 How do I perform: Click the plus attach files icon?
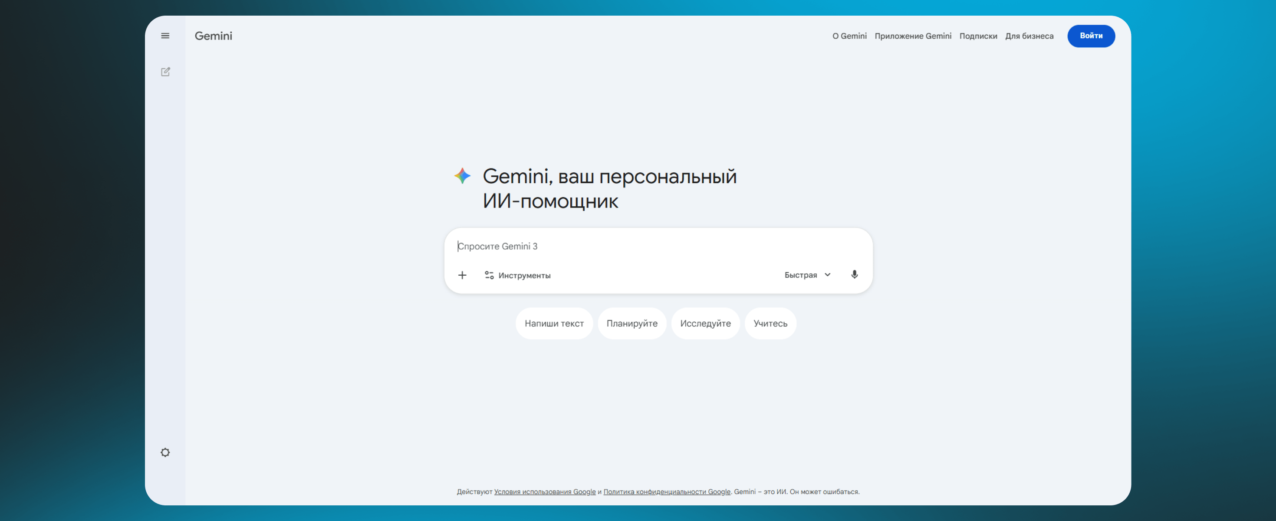[462, 275]
